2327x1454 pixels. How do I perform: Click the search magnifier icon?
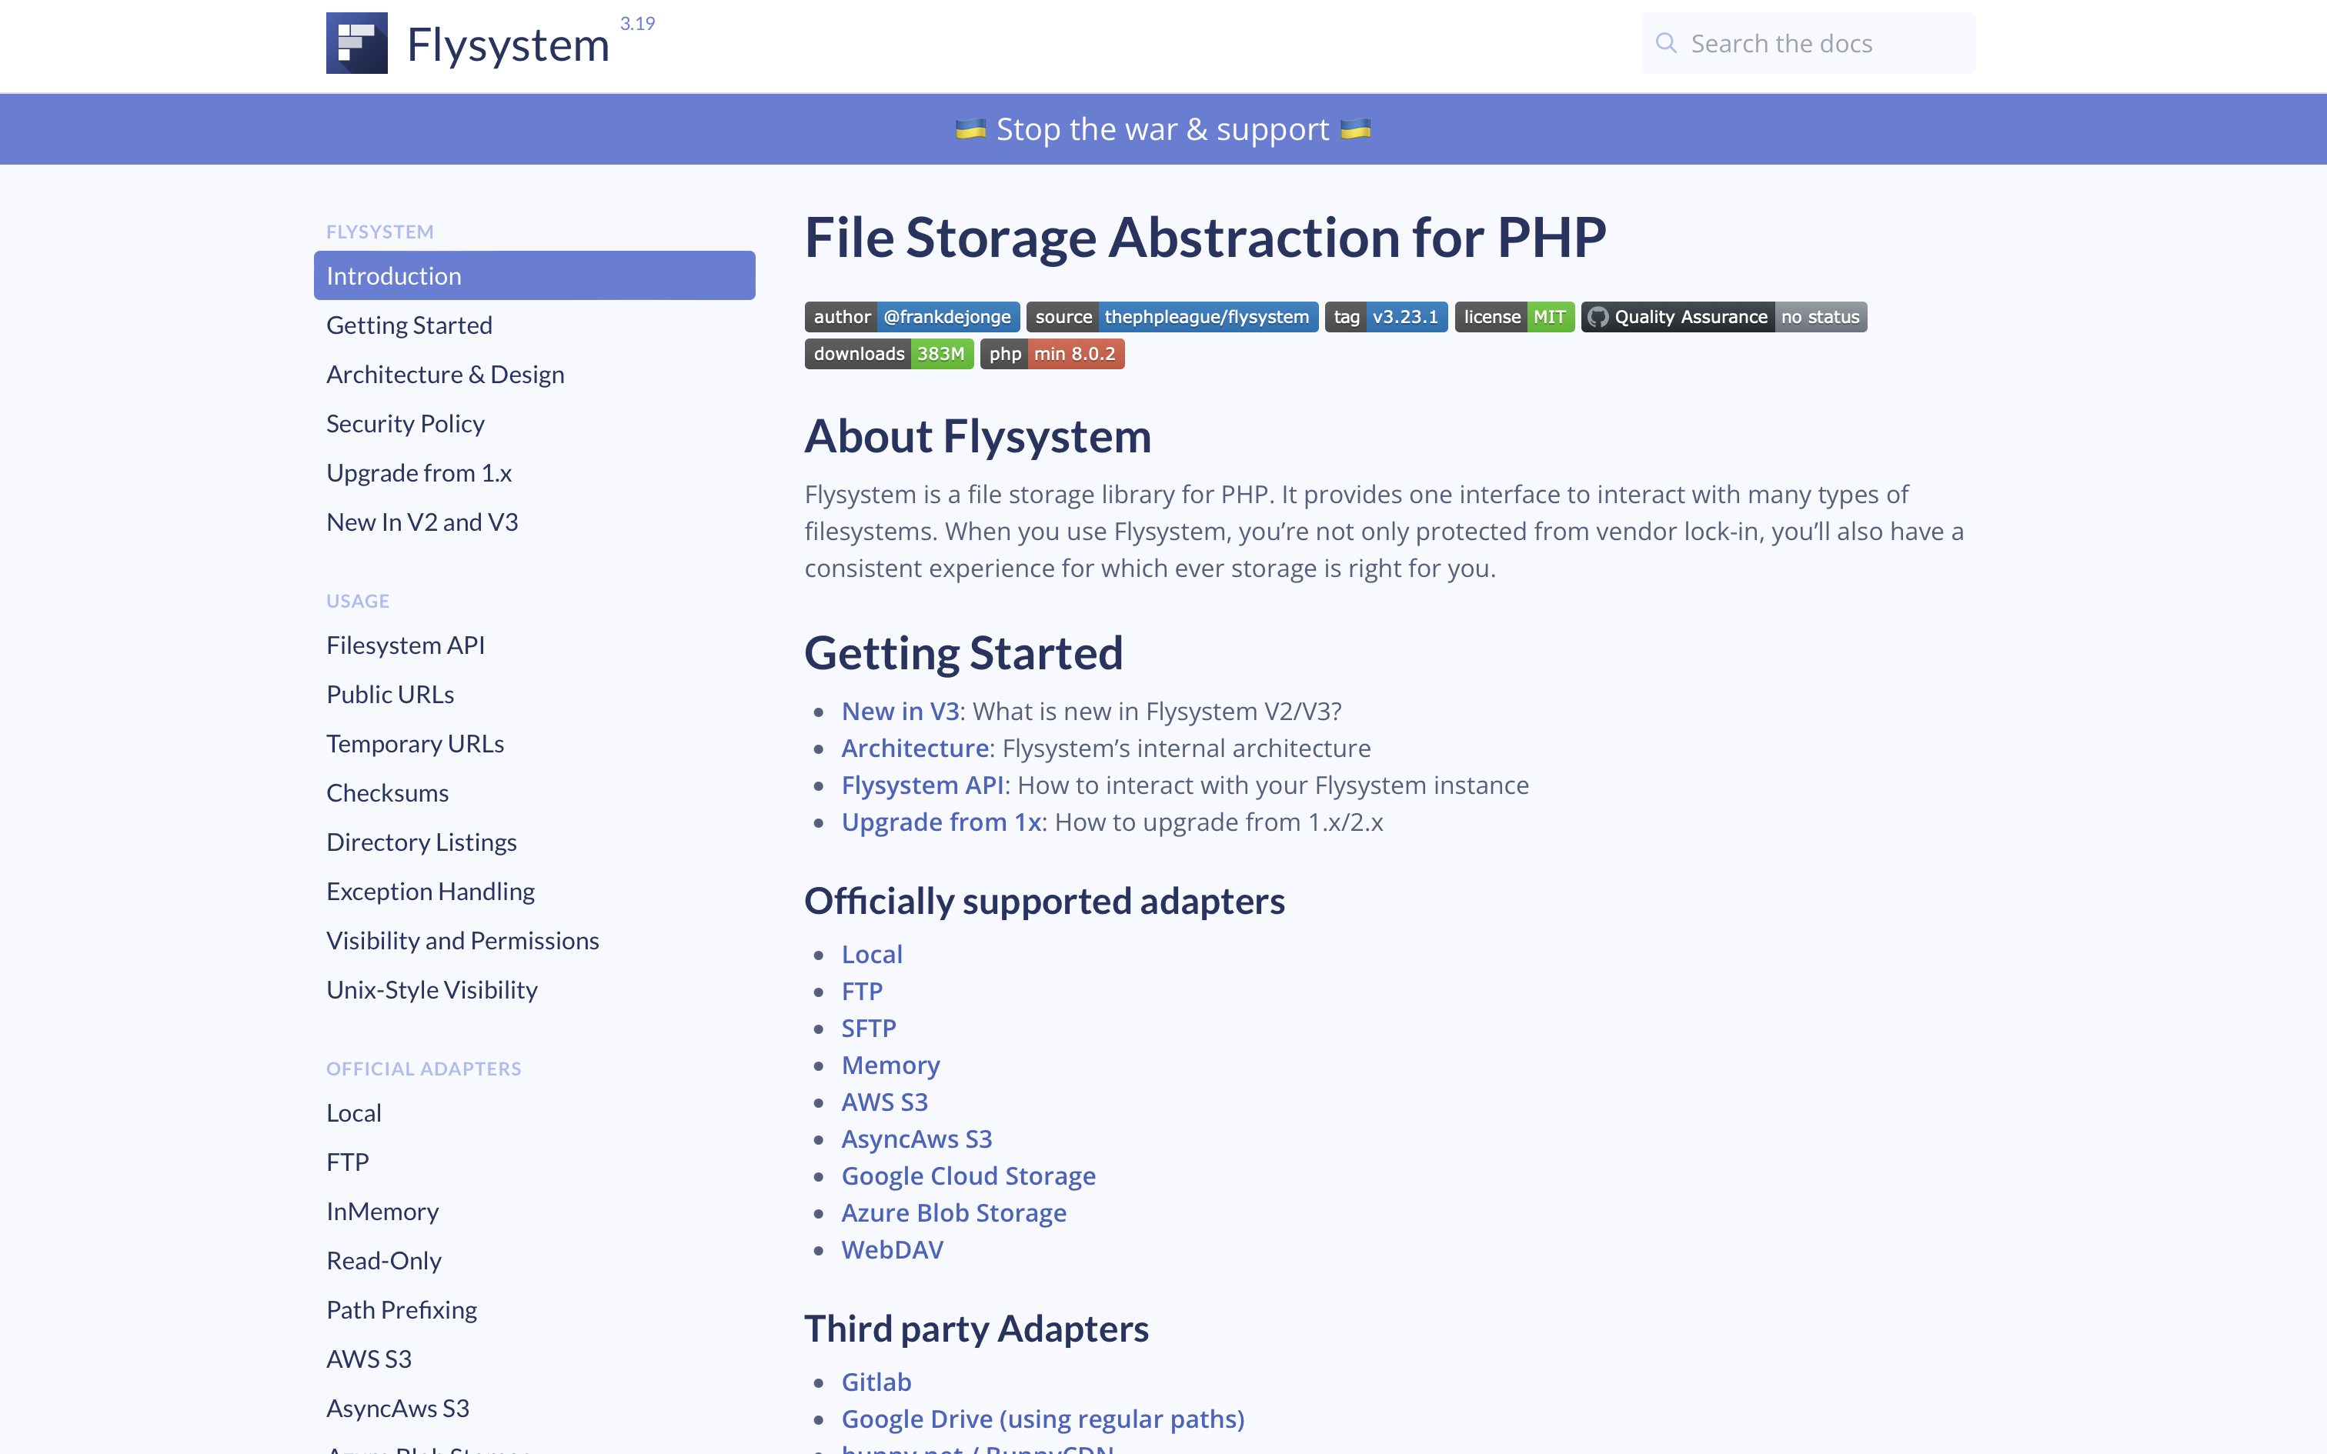(1665, 42)
